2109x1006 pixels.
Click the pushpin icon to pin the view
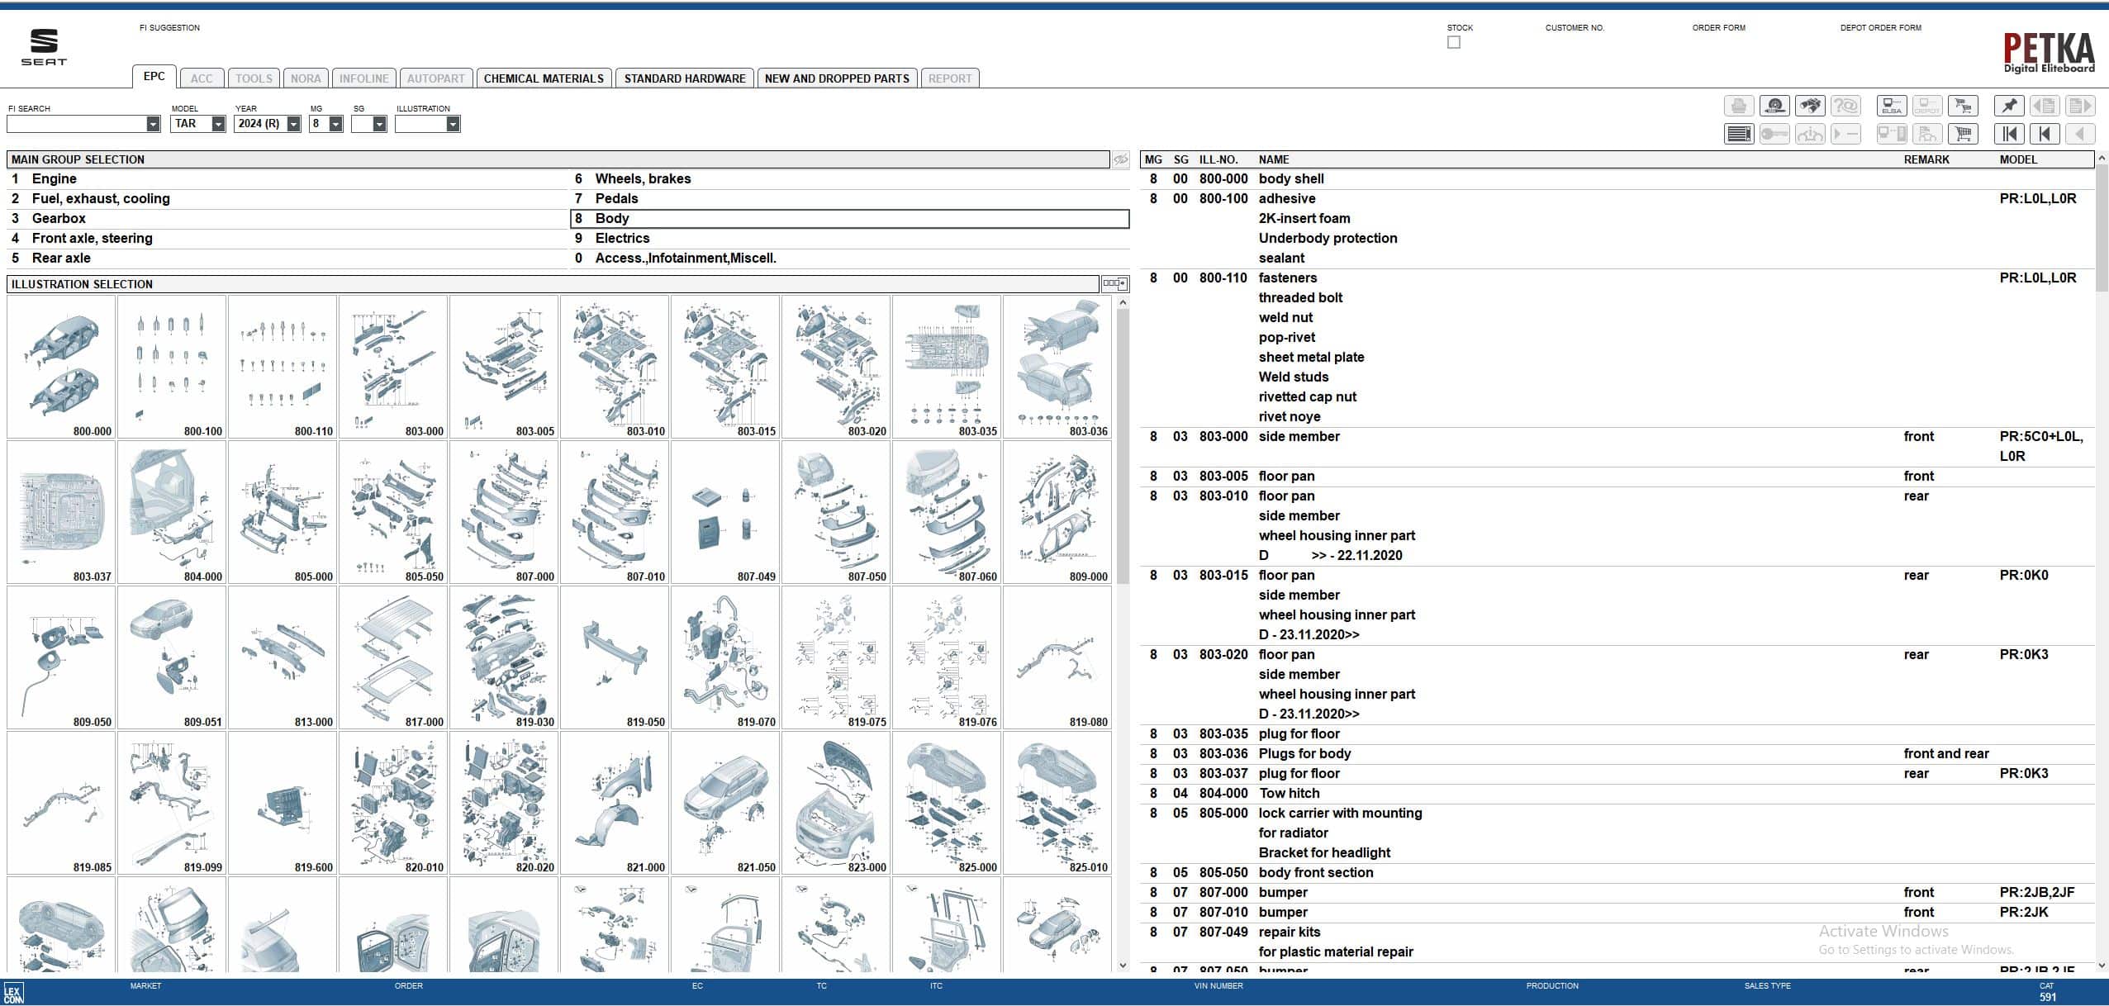2010,106
